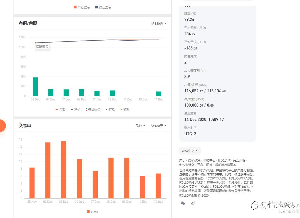
Task: Open the 简体中文 language selector
Action: point(190,151)
